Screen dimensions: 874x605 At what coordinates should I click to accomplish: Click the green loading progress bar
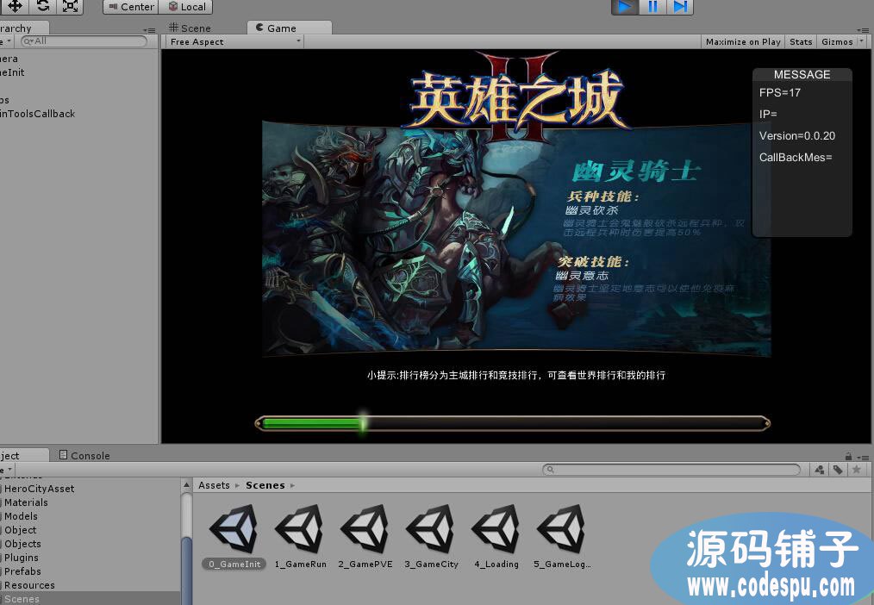point(313,424)
